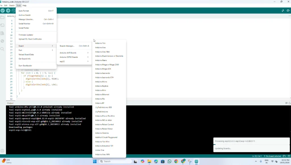This screenshot has height=165, width=291.
Task: Choose Boards Manager... menu entry
Action: (67, 46)
